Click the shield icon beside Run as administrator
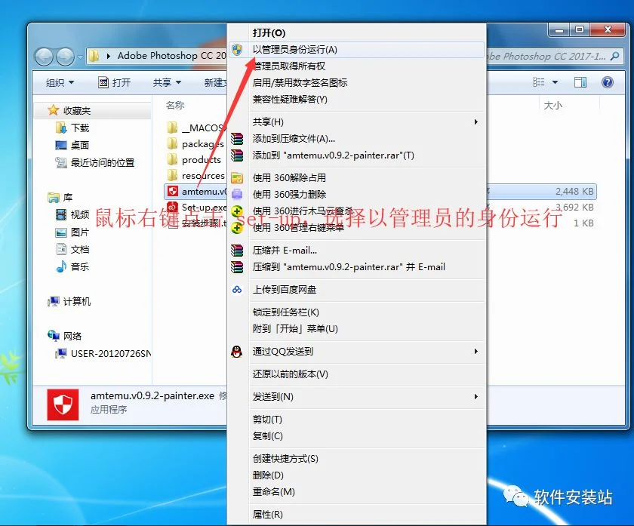The image size is (634, 526). click(x=237, y=50)
